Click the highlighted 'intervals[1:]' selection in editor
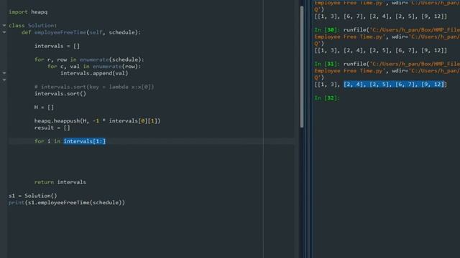 [x=85, y=141]
